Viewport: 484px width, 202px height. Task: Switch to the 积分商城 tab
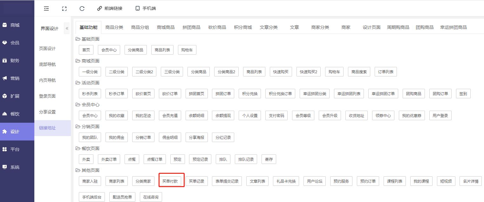243,27
